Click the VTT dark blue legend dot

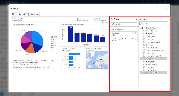(x=52, y=40)
